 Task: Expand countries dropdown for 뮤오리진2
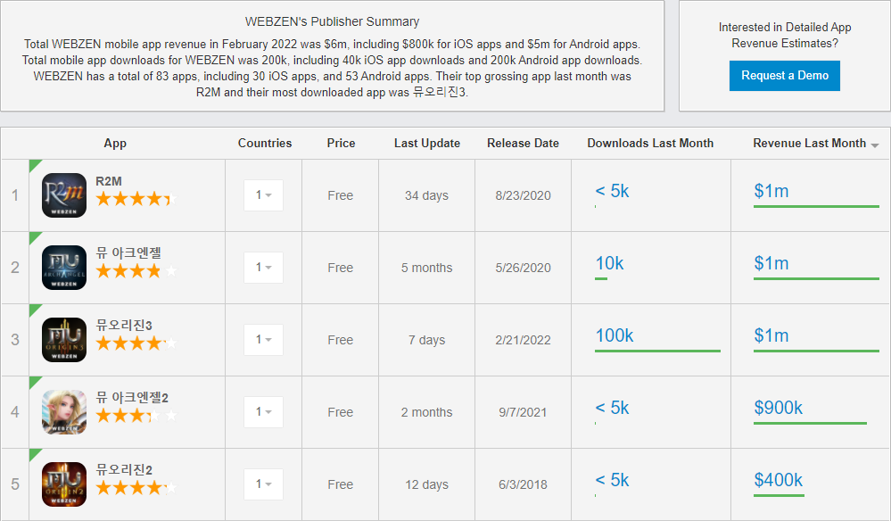264,484
